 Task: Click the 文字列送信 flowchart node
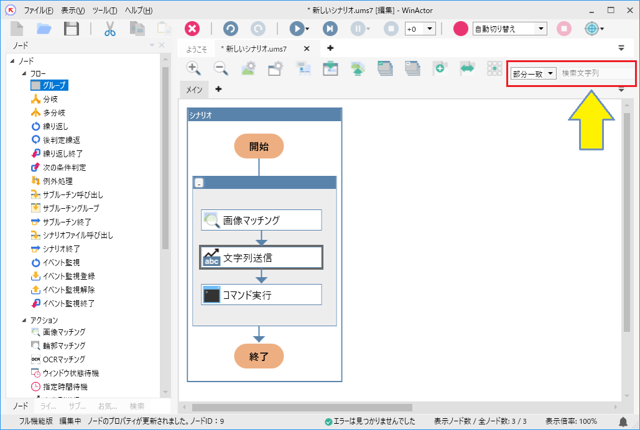(x=261, y=257)
